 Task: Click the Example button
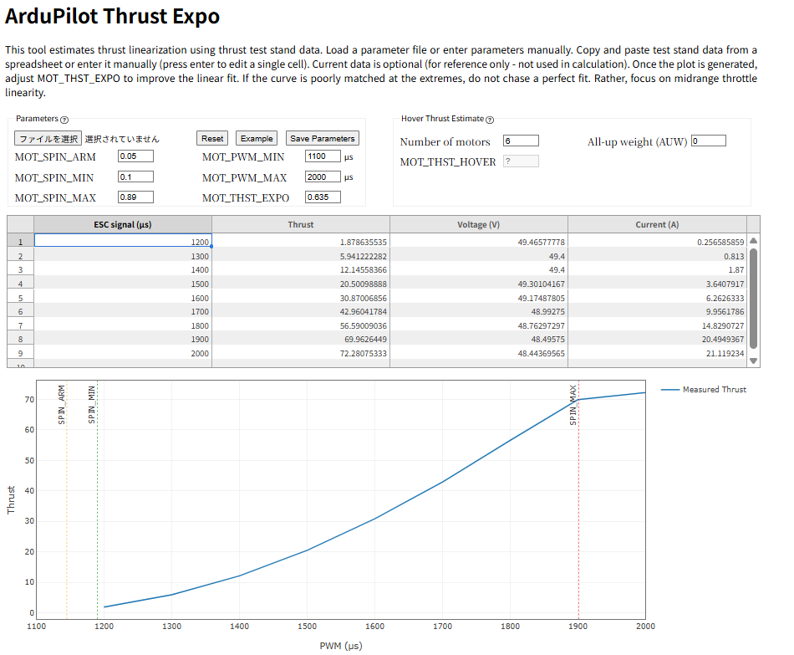[x=257, y=138]
